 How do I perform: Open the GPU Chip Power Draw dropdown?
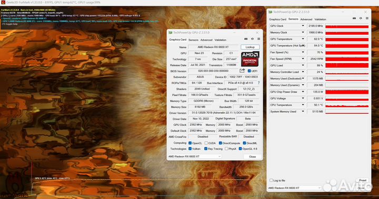pyautogui.click(x=303, y=92)
